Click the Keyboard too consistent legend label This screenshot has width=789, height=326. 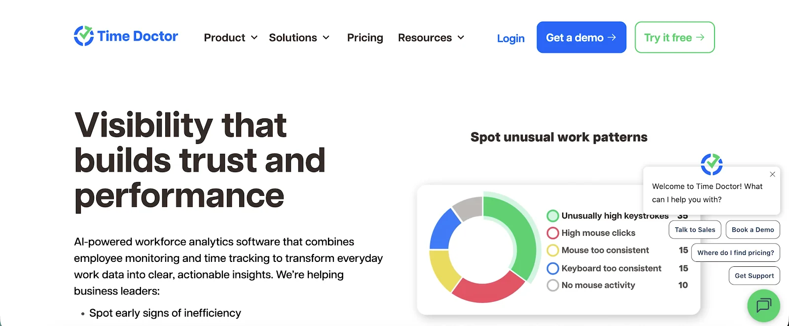point(611,268)
